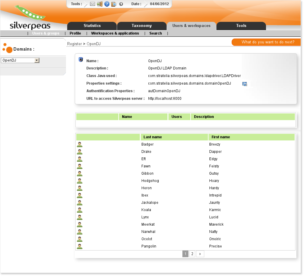The height and width of the screenshot is (276, 304).
Task: Select the Tools tab
Action: pyautogui.click(x=241, y=26)
